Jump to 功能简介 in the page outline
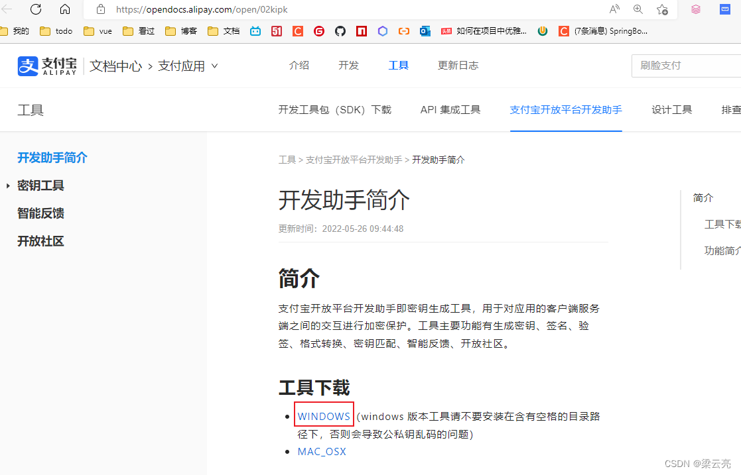The height and width of the screenshot is (475, 741). coord(722,250)
